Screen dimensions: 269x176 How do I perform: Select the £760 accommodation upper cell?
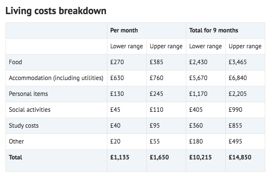[156, 78]
